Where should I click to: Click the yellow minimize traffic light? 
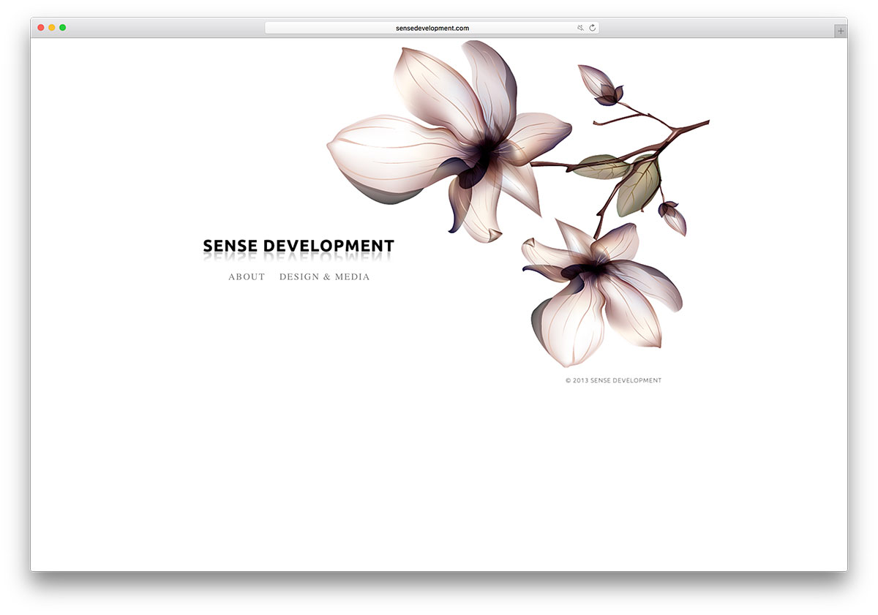click(x=51, y=27)
